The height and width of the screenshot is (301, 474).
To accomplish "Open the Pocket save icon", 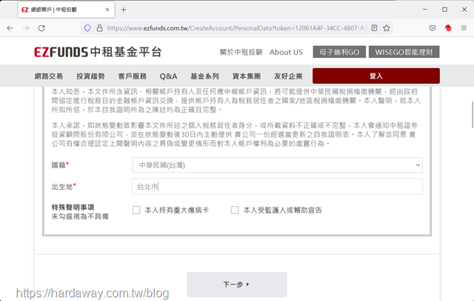I will click(x=433, y=28).
